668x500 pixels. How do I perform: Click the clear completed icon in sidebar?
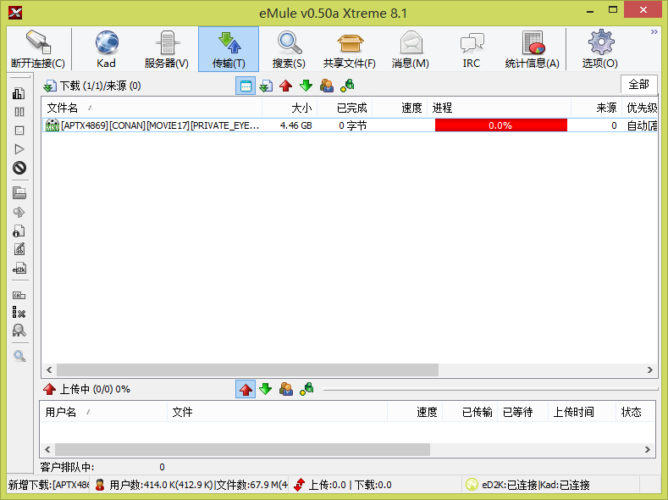(x=19, y=313)
